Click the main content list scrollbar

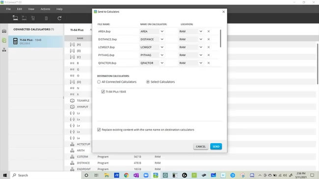[318, 64]
